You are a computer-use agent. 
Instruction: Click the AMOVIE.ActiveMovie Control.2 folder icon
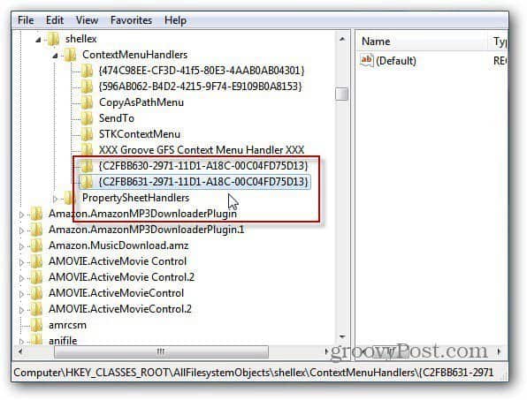tap(36, 277)
